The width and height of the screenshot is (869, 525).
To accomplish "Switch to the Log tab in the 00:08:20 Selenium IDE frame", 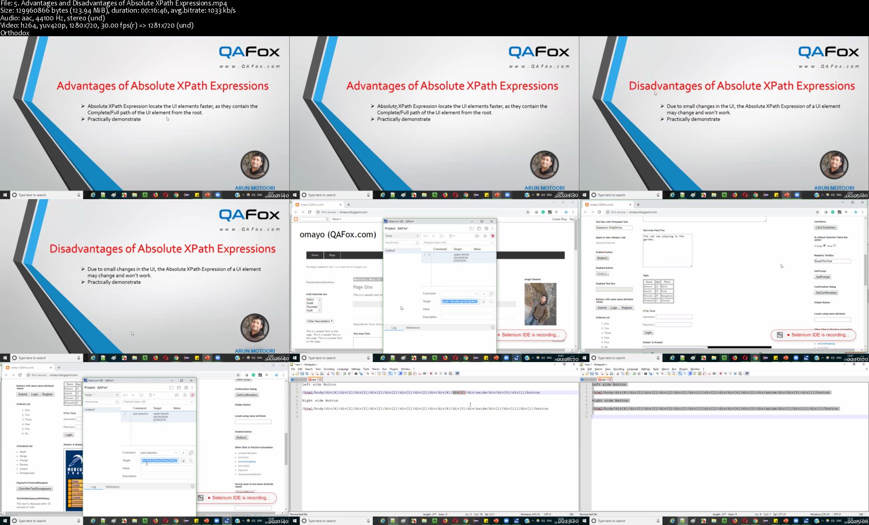I will click(394, 328).
